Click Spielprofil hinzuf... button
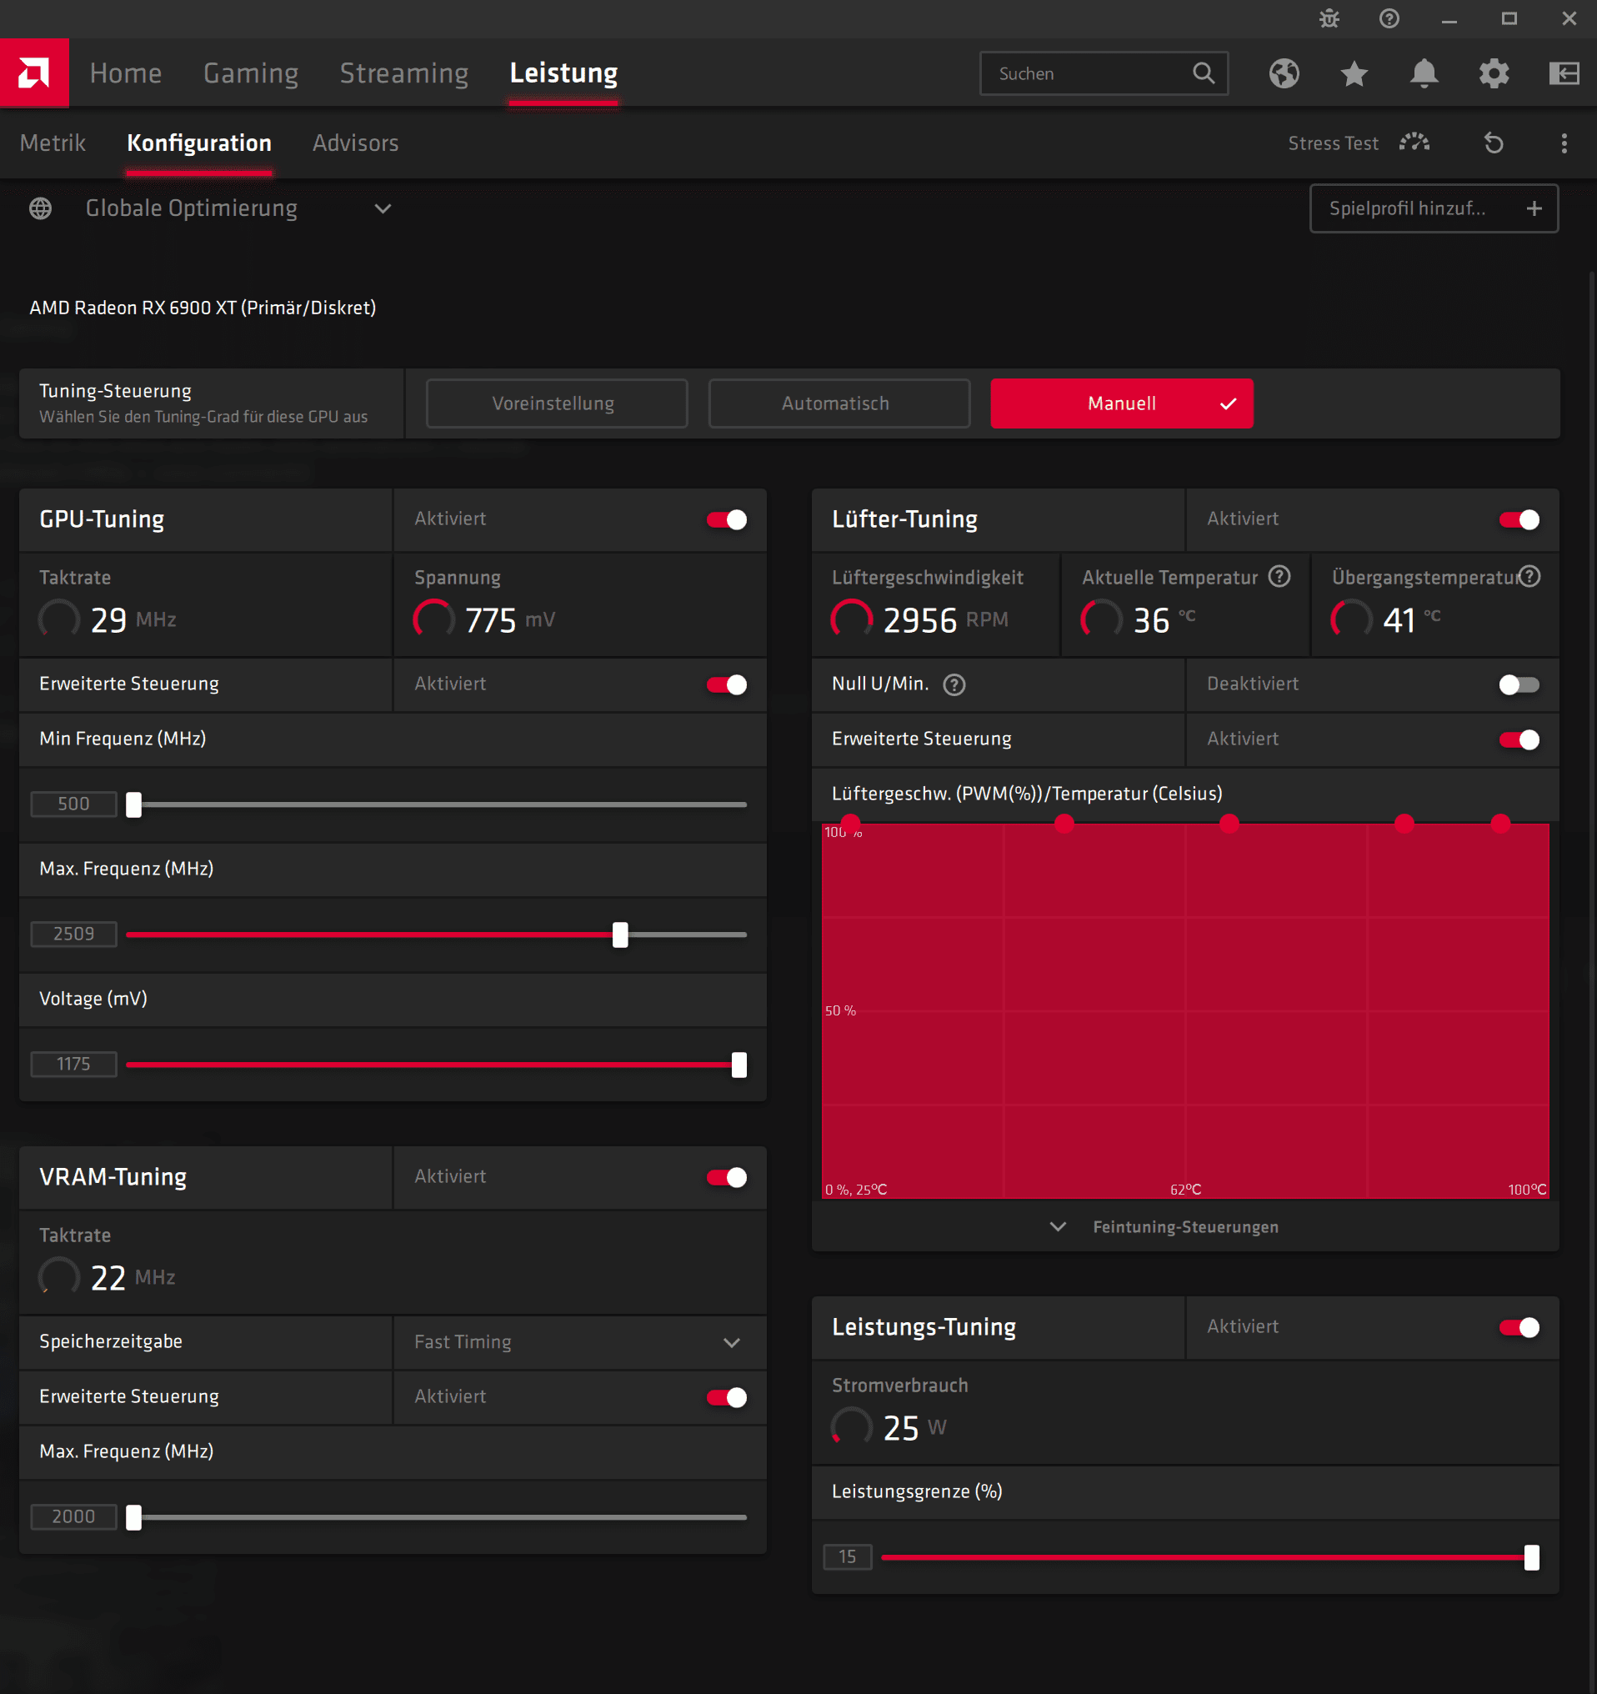Image resolution: width=1597 pixels, height=1694 pixels. [1434, 208]
